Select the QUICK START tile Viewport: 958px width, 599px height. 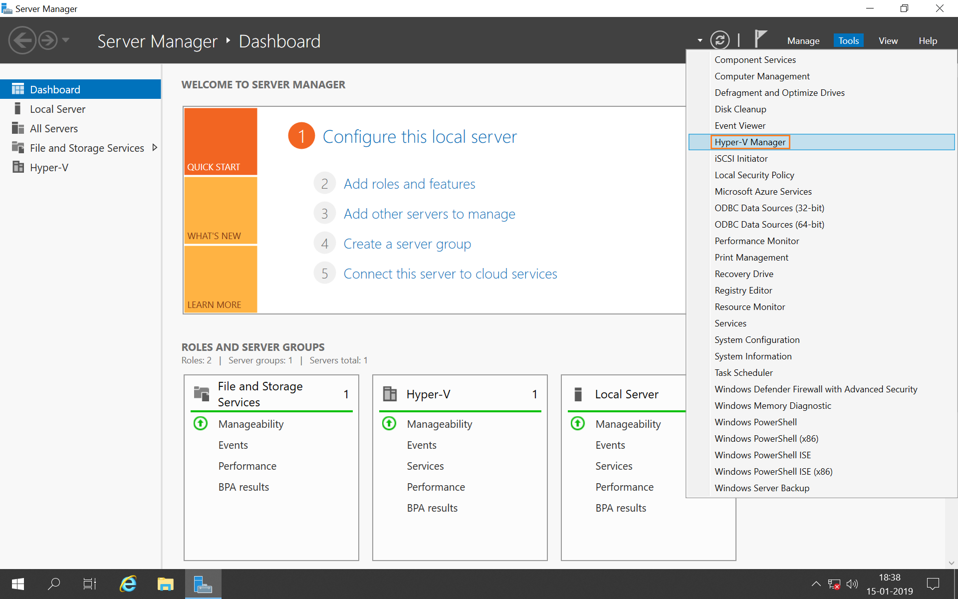(221, 141)
